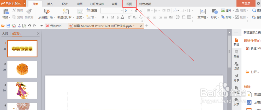Open the 审阅 ribbon tab
The width and height of the screenshot is (261, 110).
115,4
